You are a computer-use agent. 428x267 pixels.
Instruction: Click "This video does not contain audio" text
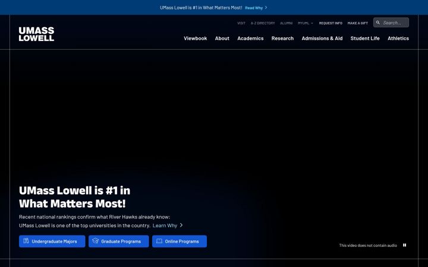pyautogui.click(x=368, y=246)
